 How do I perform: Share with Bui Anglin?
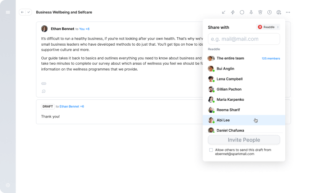tap(244, 69)
